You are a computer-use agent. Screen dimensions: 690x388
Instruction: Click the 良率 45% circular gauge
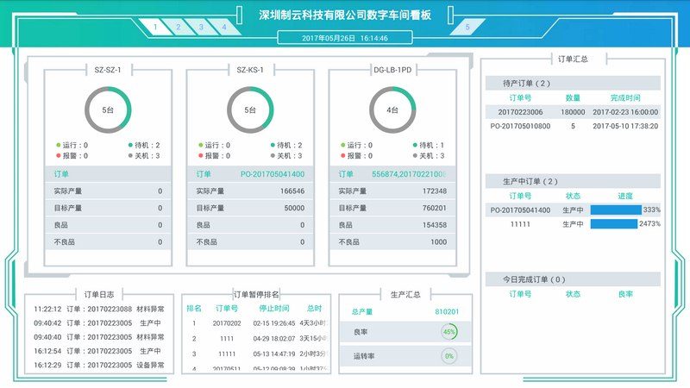(448, 332)
